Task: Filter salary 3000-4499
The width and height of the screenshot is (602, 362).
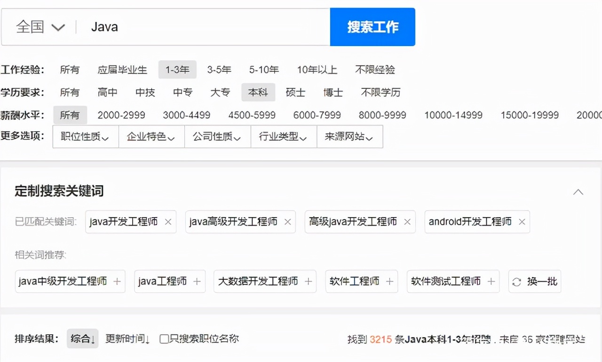Action: click(x=187, y=115)
